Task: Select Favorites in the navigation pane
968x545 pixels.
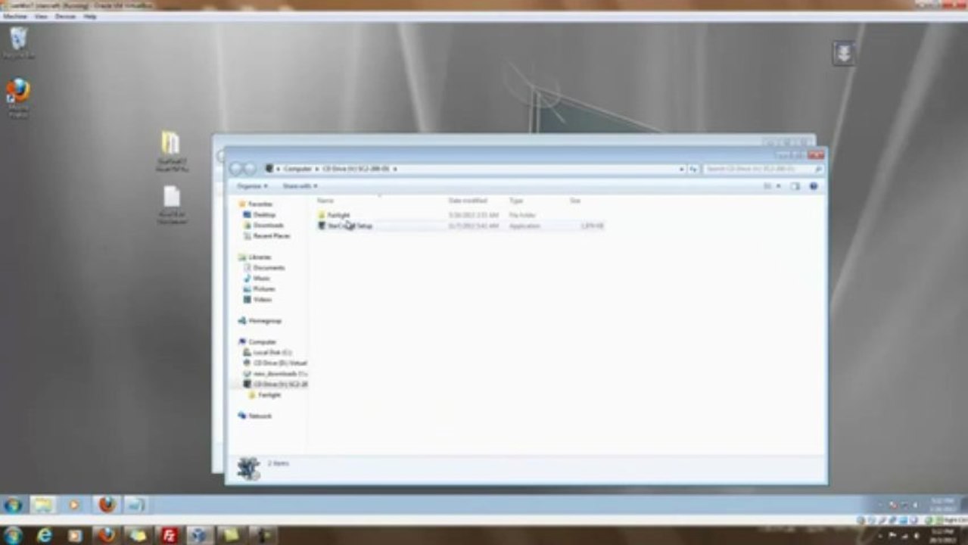Action: pyautogui.click(x=255, y=204)
